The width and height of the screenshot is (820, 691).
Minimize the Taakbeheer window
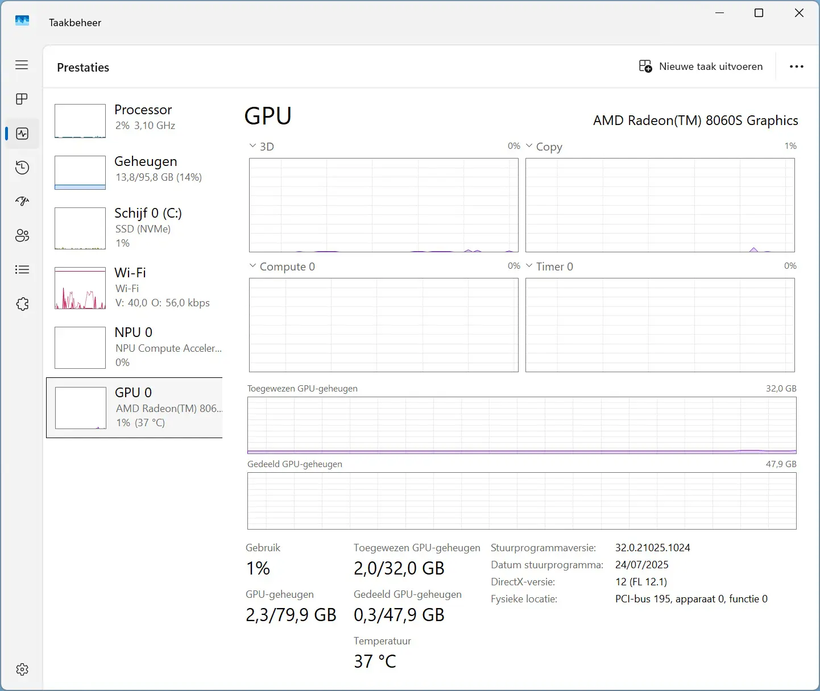coord(720,13)
